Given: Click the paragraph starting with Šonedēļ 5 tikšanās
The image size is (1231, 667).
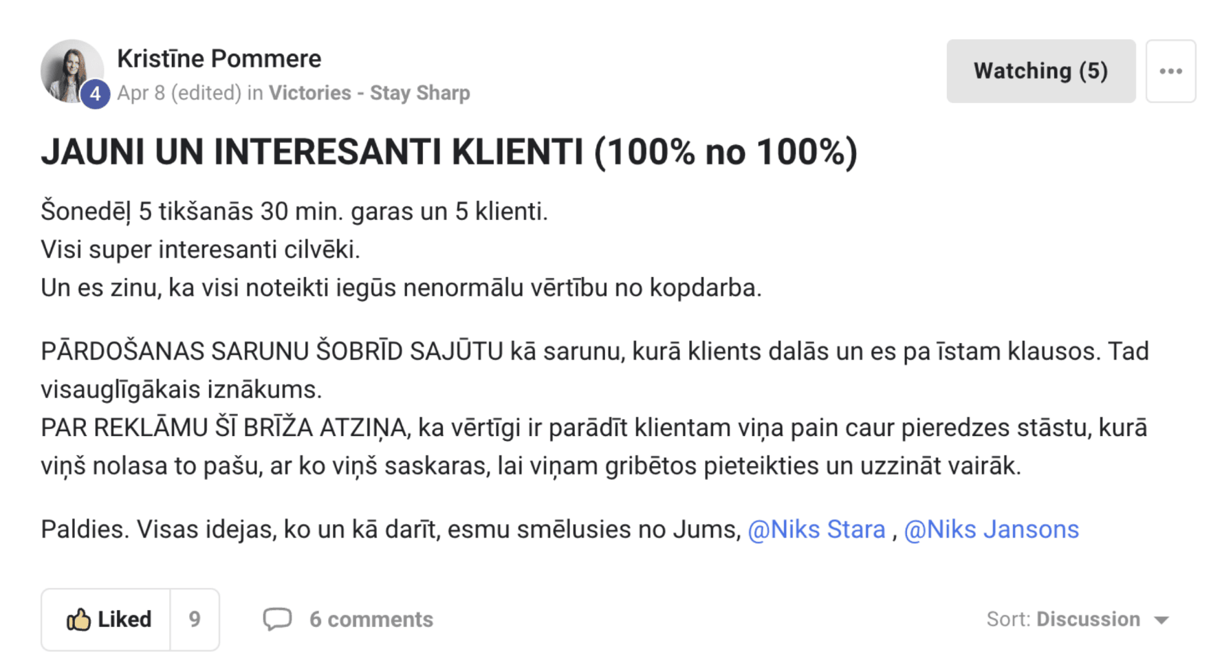Looking at the screenshot, I should pyautogui.click(x=401, y=250).
